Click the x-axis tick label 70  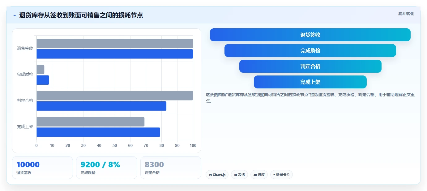pos(146,145)
